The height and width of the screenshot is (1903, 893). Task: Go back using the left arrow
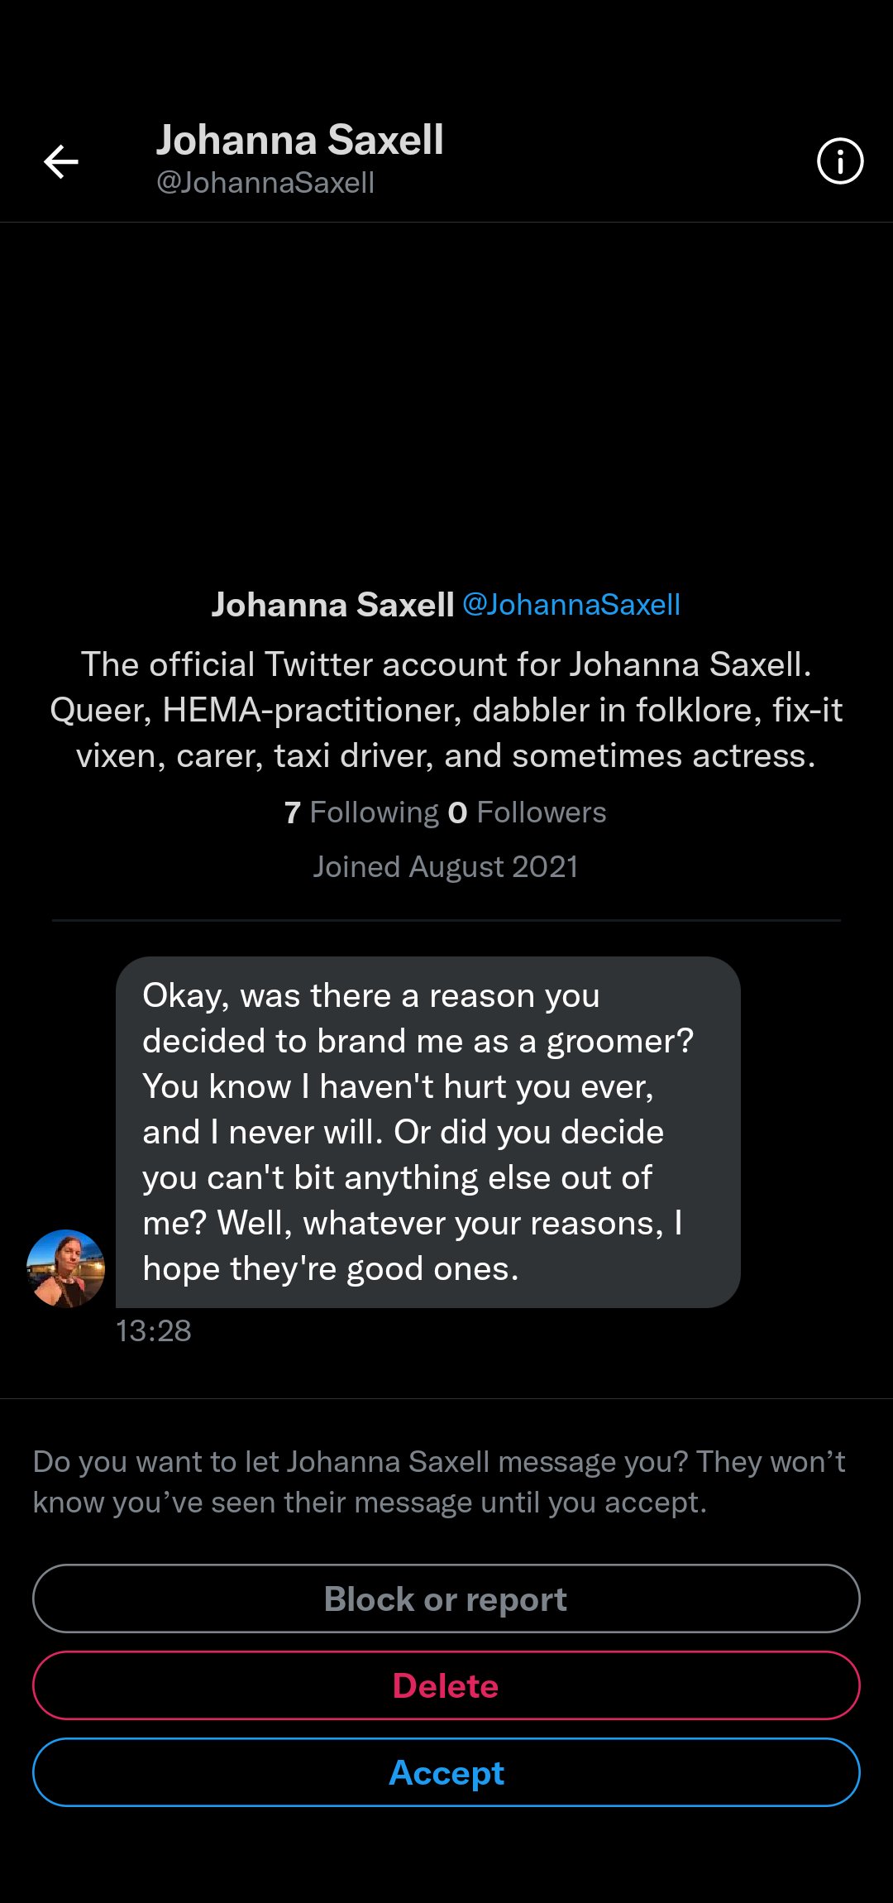click(x=61, y=161)
